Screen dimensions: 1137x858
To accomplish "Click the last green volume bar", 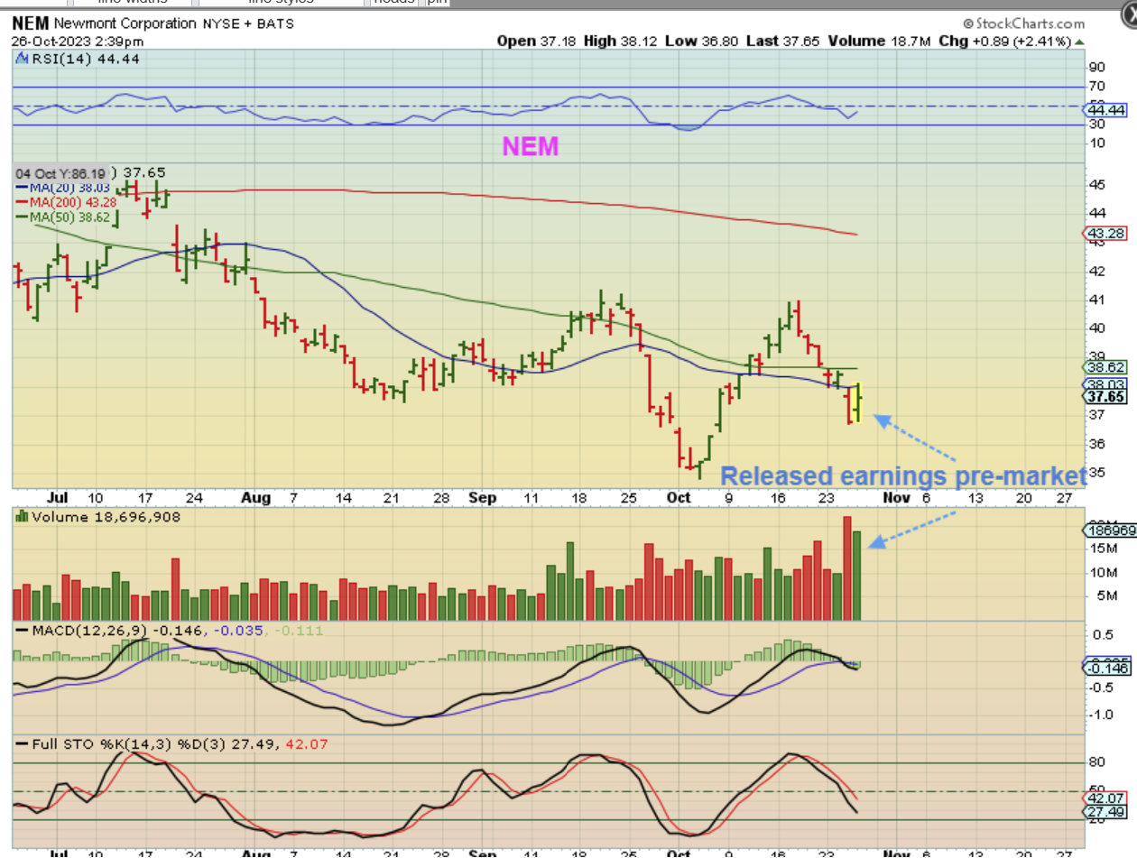I will pos(857,576).
